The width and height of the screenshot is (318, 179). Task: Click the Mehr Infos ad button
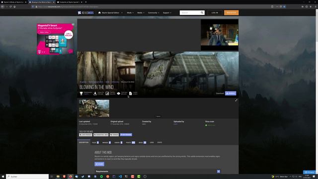point(44,32)
